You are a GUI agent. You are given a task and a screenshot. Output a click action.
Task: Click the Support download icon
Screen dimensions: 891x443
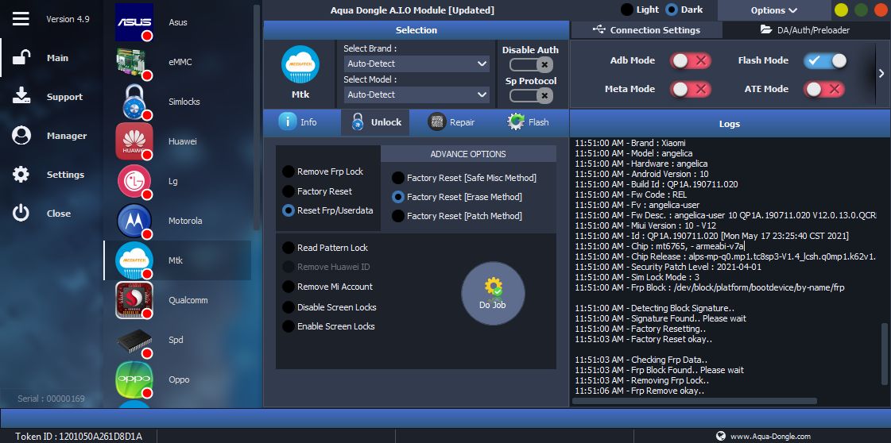pyautogui.click(x=21, y=96)
